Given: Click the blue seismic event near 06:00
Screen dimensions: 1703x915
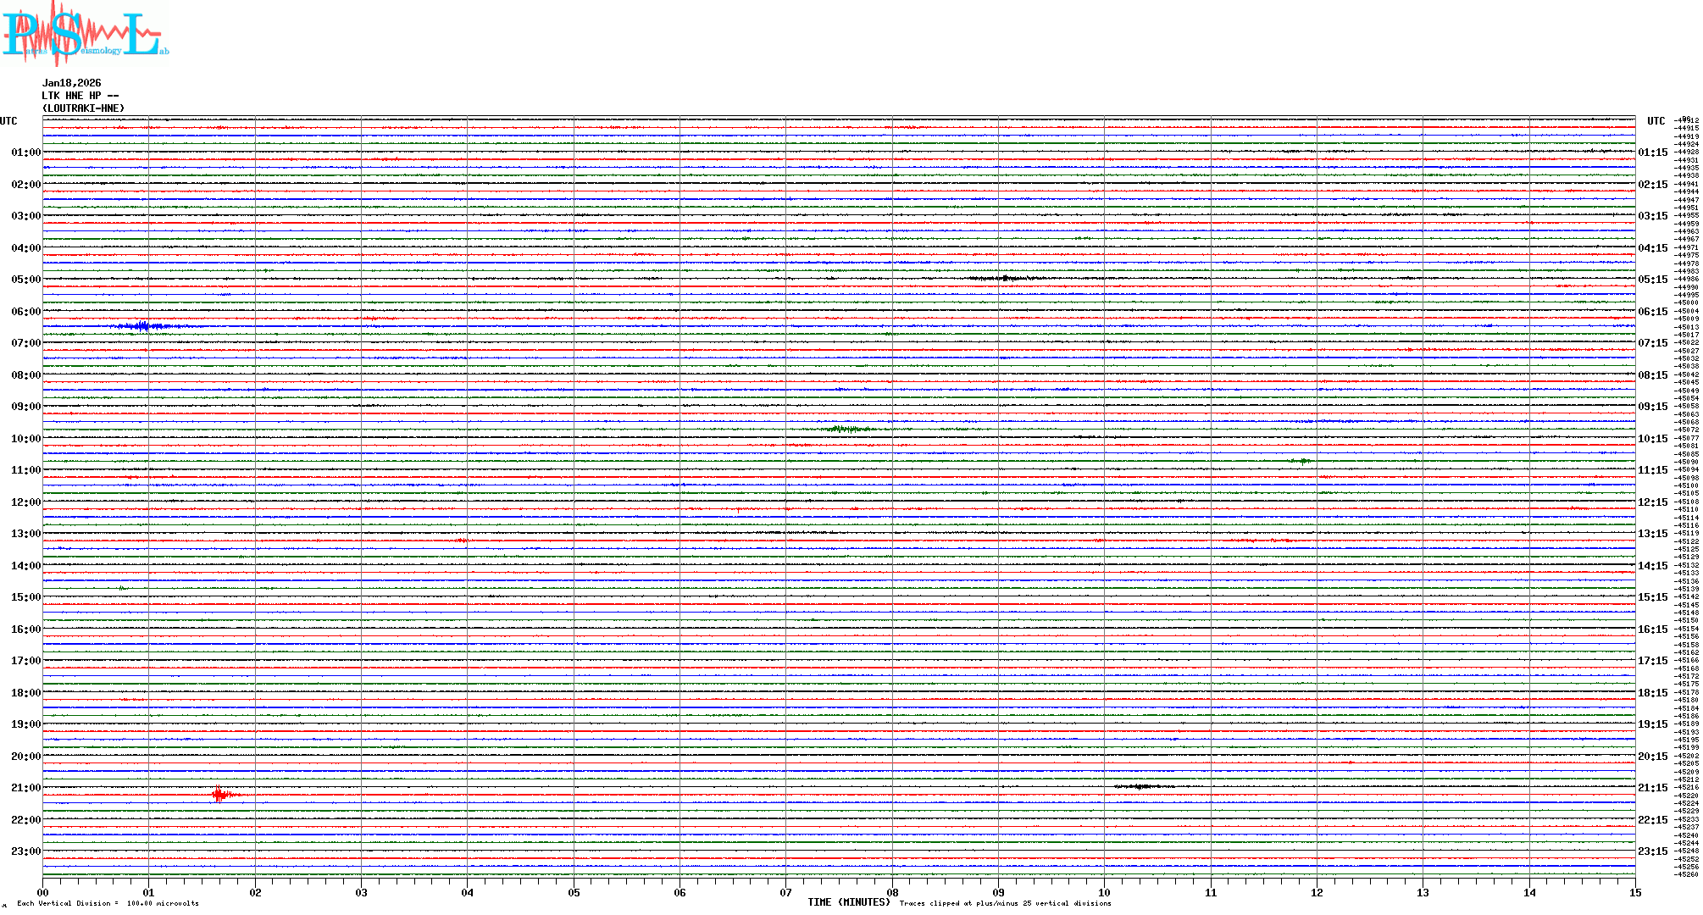Looking at the screenshot, I should 142,326.
